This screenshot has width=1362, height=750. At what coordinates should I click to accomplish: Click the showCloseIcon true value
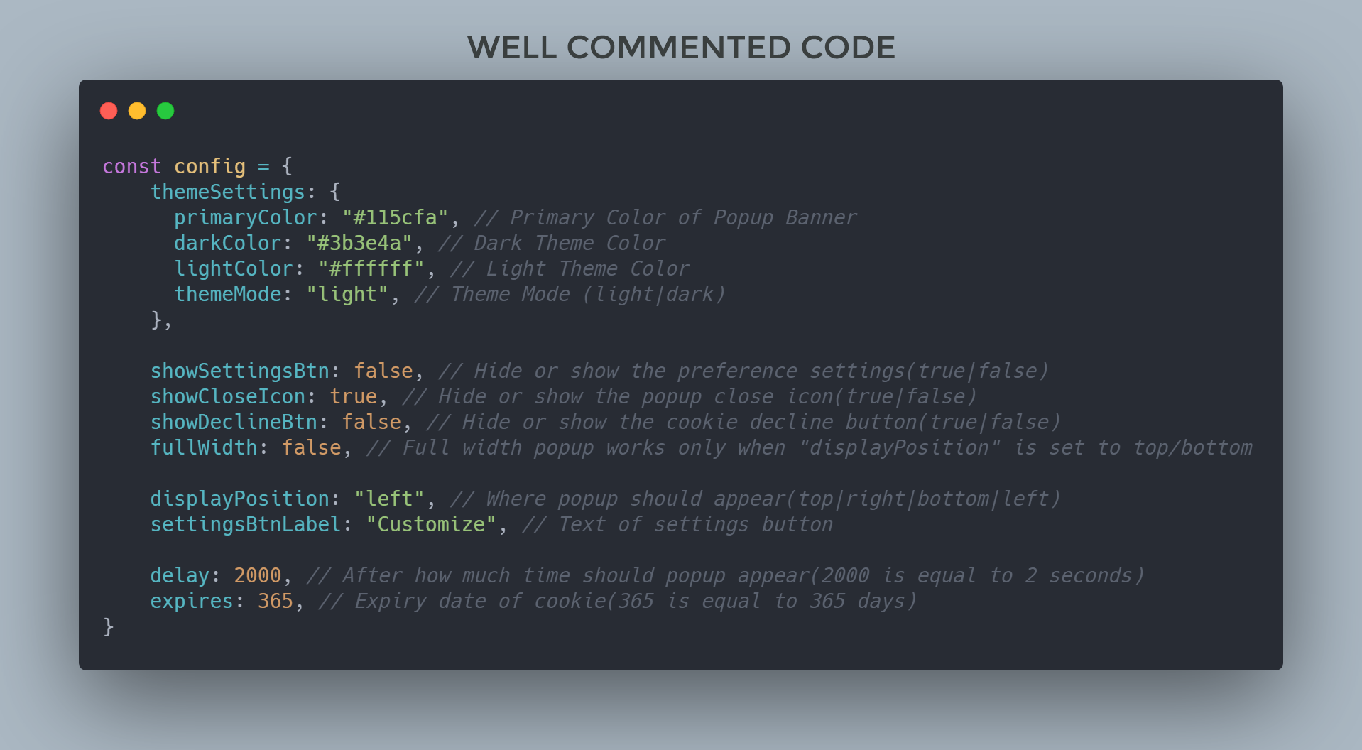[354, 396]
